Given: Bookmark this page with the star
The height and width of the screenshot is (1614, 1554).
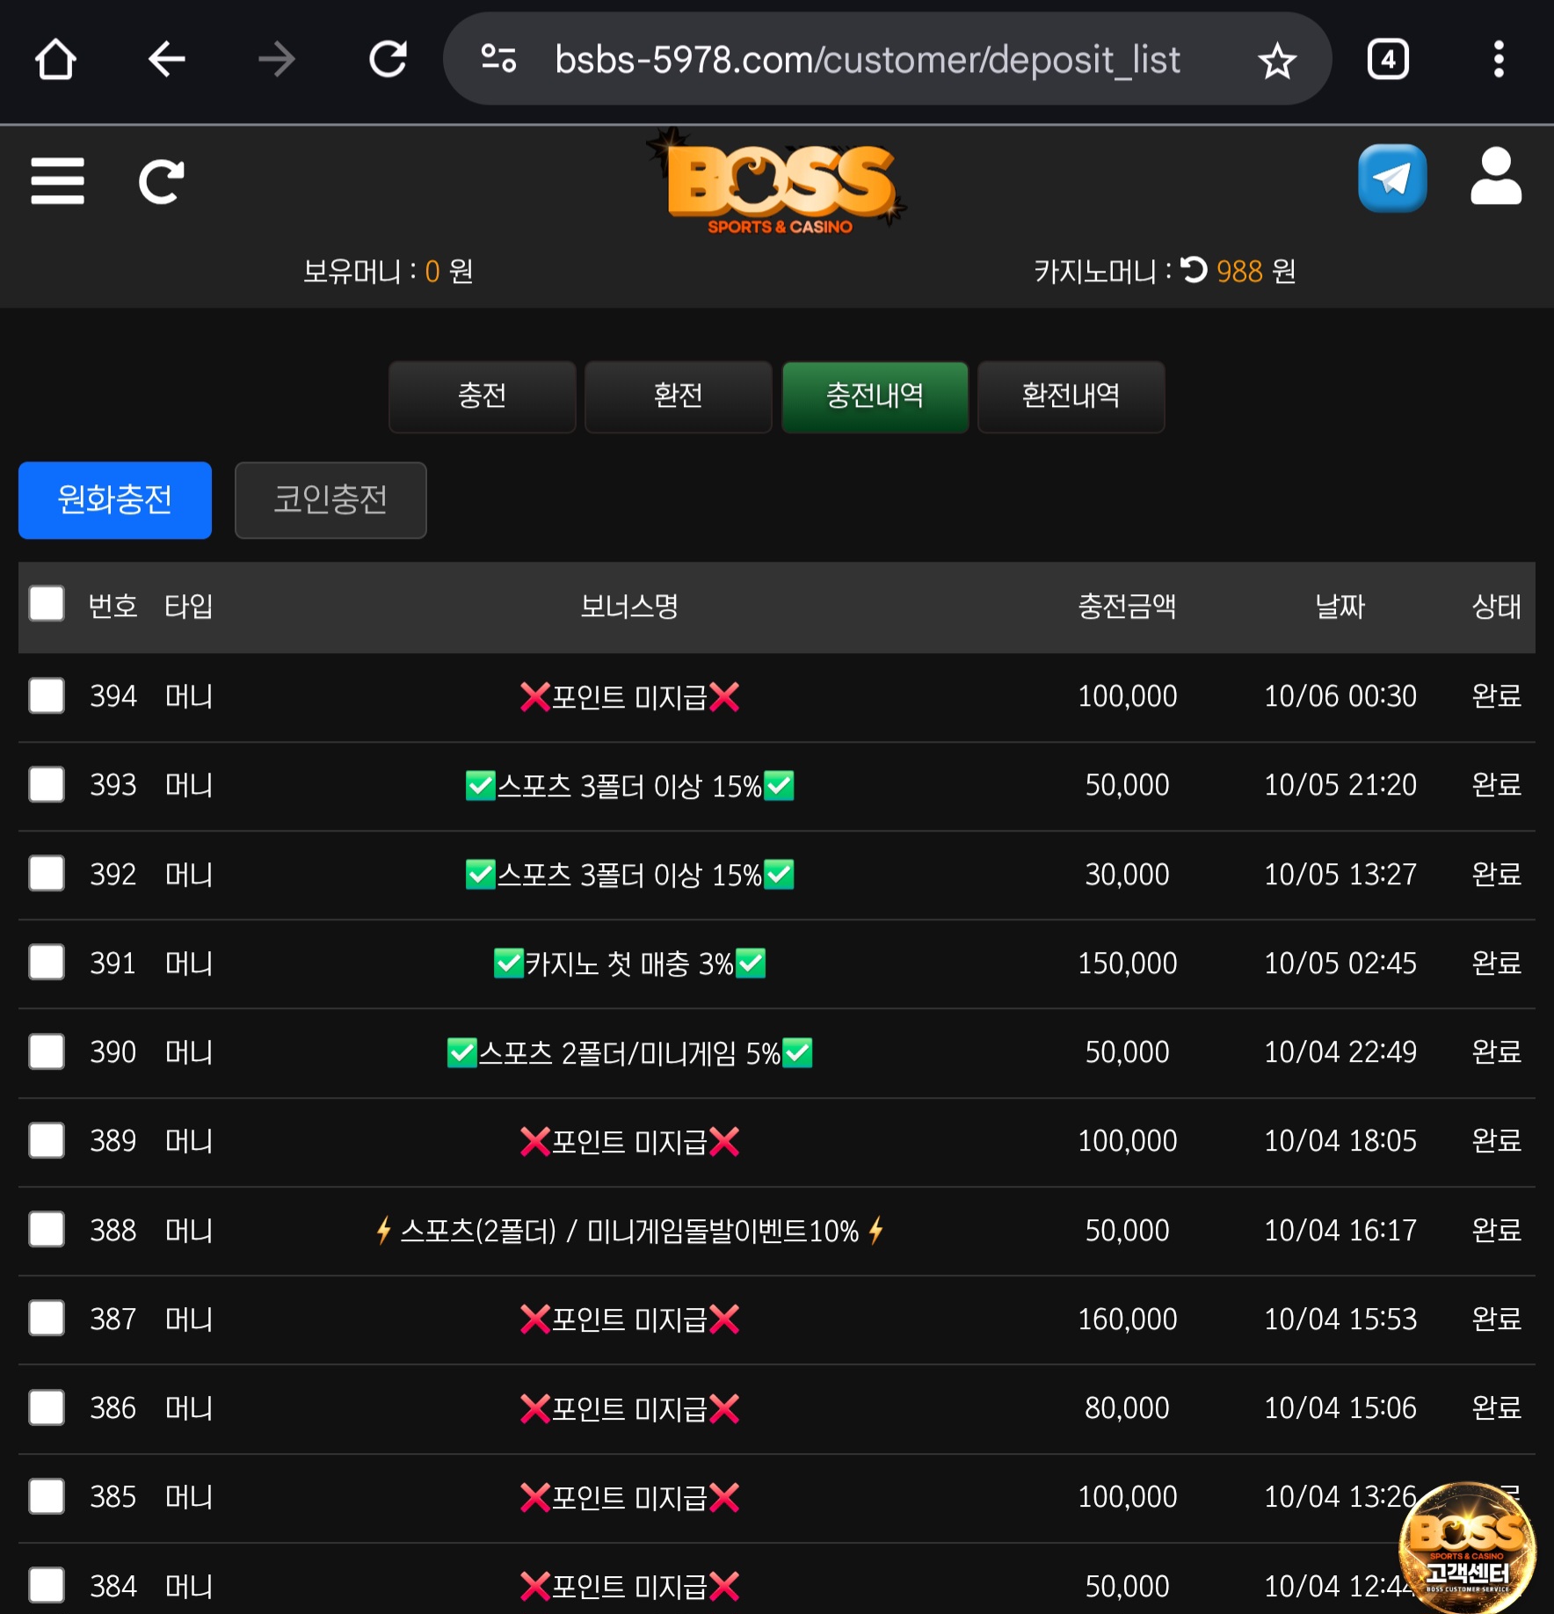Looking at the screenshot, I should click(x=1276, y=61).
